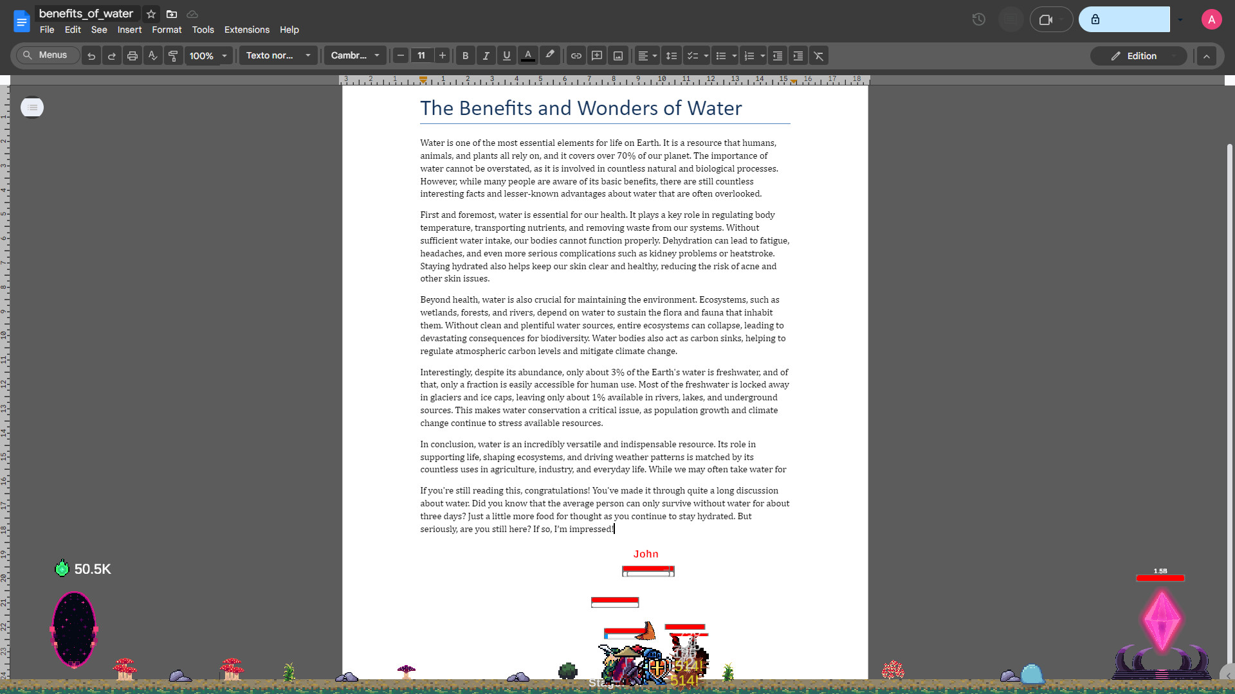Click the clear formatting icon
Viewport: 1235px width, 694px height.
tap(819, 56)
